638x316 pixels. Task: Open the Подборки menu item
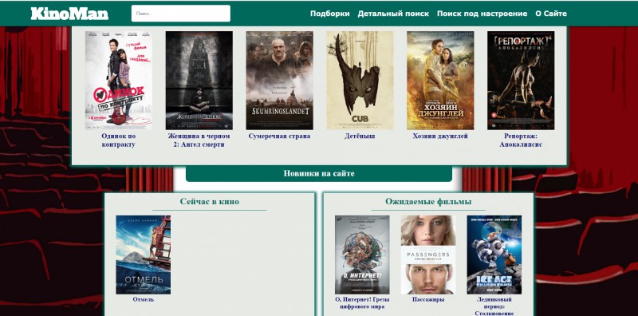329,14
